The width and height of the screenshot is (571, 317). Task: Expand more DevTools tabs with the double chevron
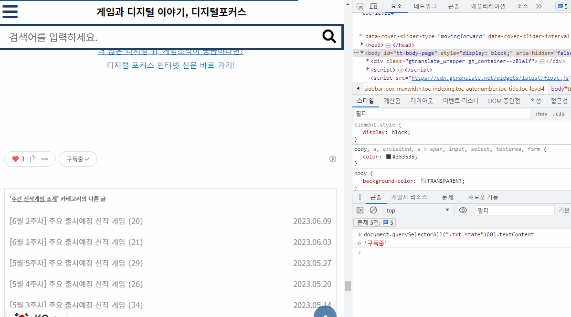click(539, 6)
